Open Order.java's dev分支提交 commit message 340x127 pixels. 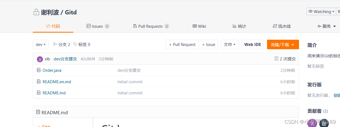129,70
